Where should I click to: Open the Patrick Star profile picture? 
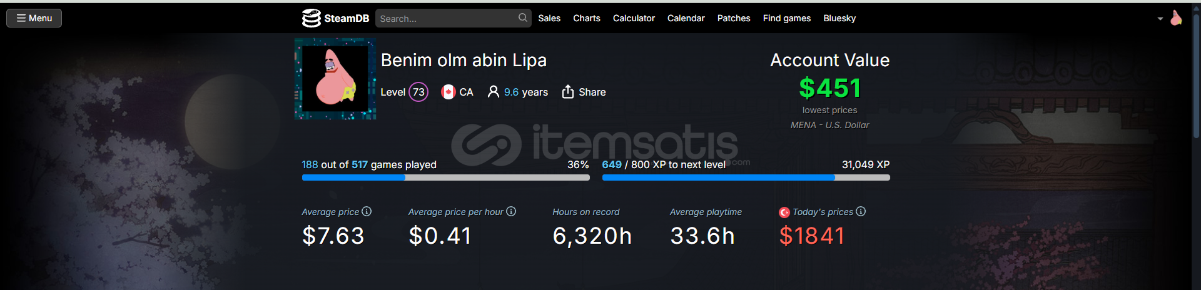click(335, 79)
